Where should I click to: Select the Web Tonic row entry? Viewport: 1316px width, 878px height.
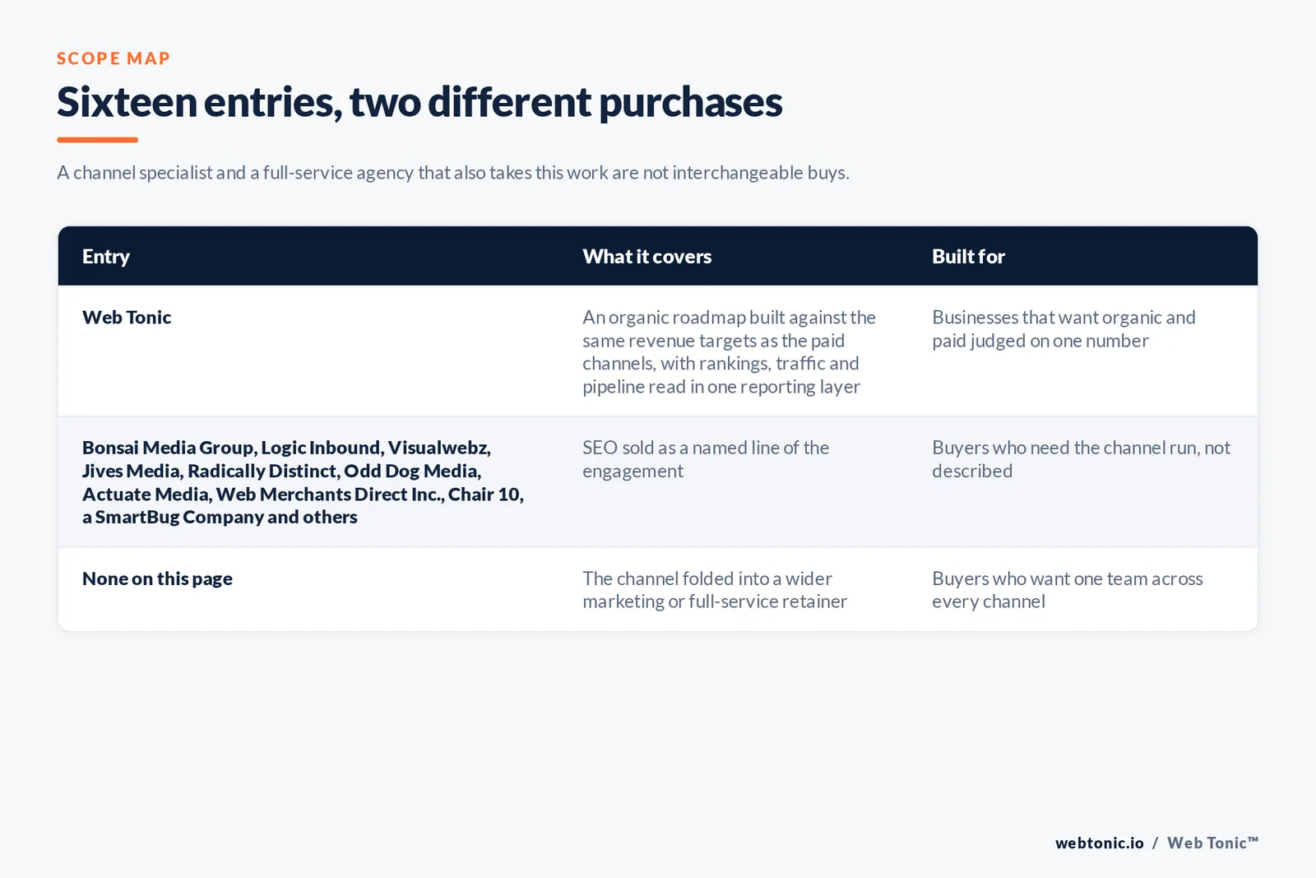pyautogui.click(x=127, y=318)
